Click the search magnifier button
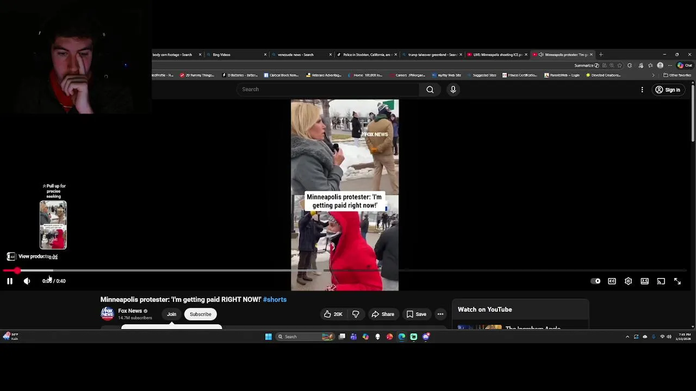The image size is (696, 391). (430, 89)
